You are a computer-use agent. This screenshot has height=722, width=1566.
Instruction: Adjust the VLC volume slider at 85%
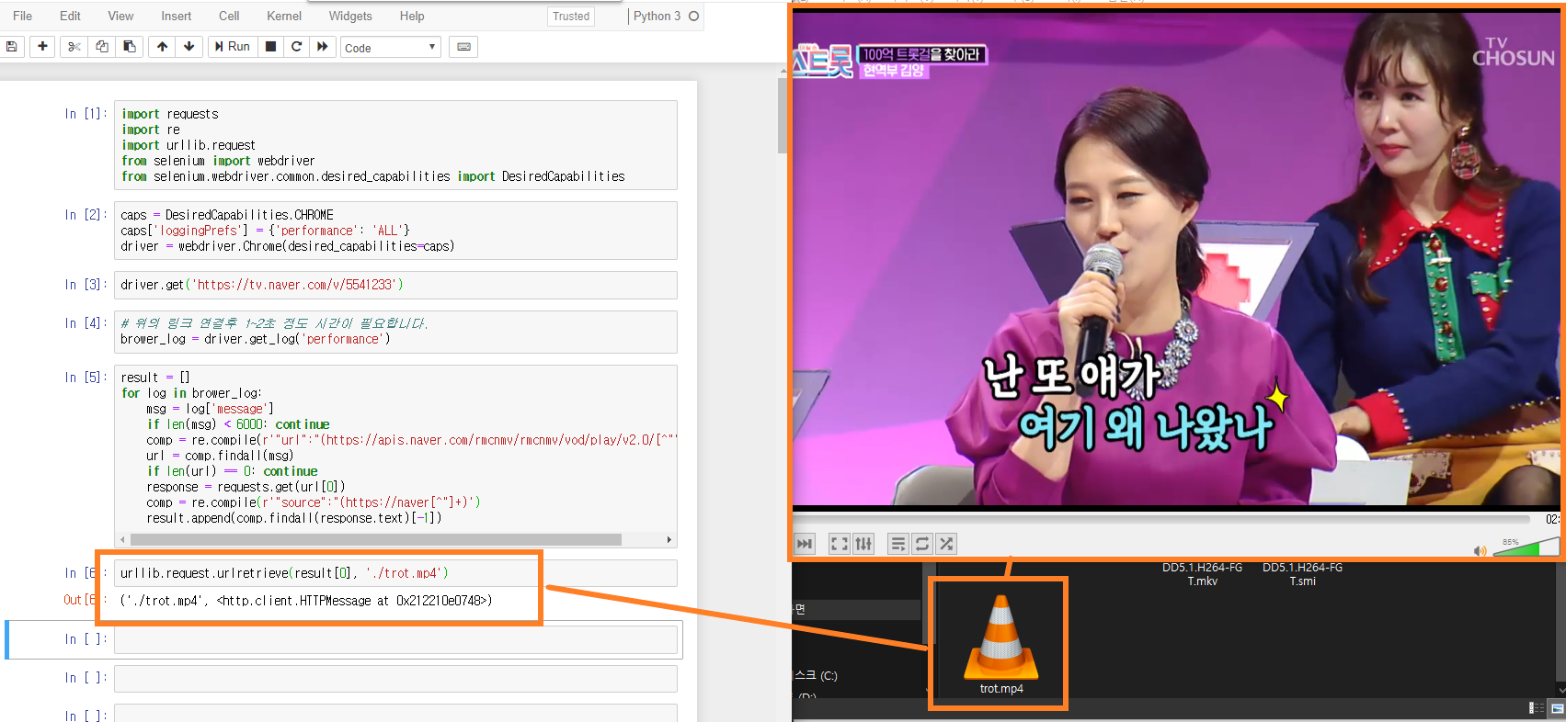point(1525,547)
